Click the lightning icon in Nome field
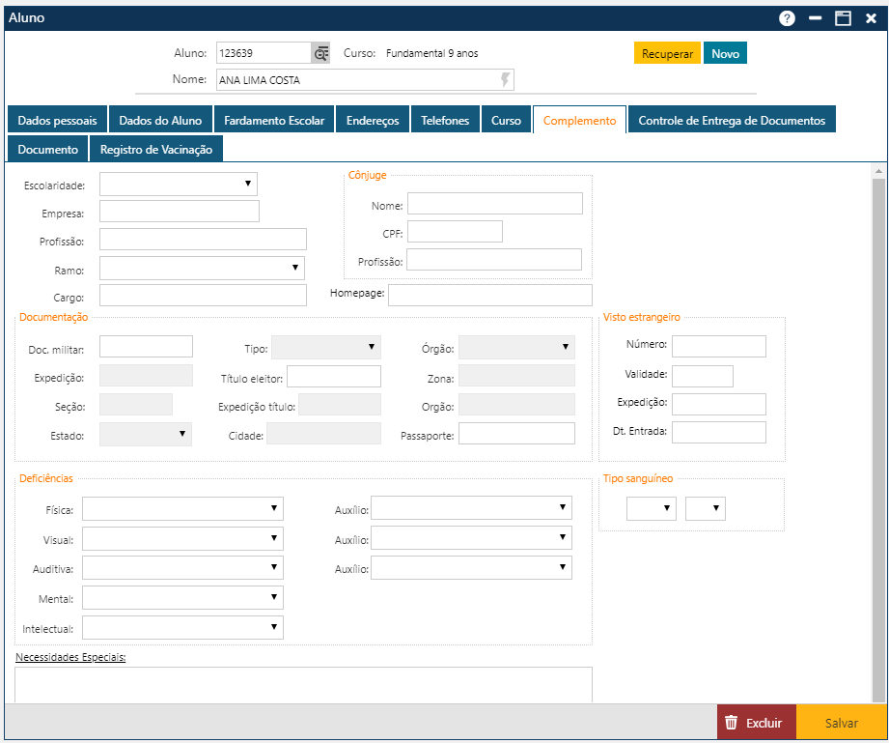The height and width of the screenshot is (743, 889). point(505,80)
